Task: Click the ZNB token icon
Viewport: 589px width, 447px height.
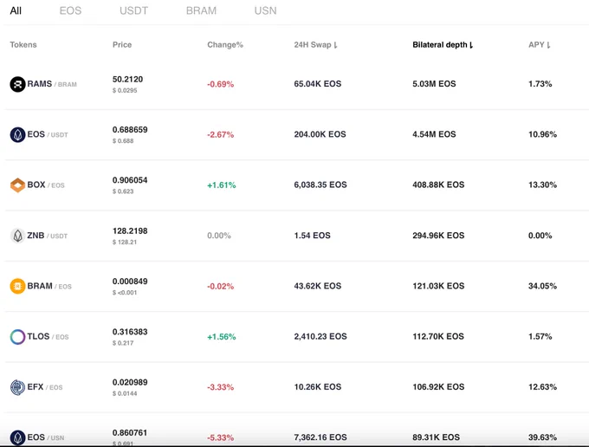Action: click(17, 236)
